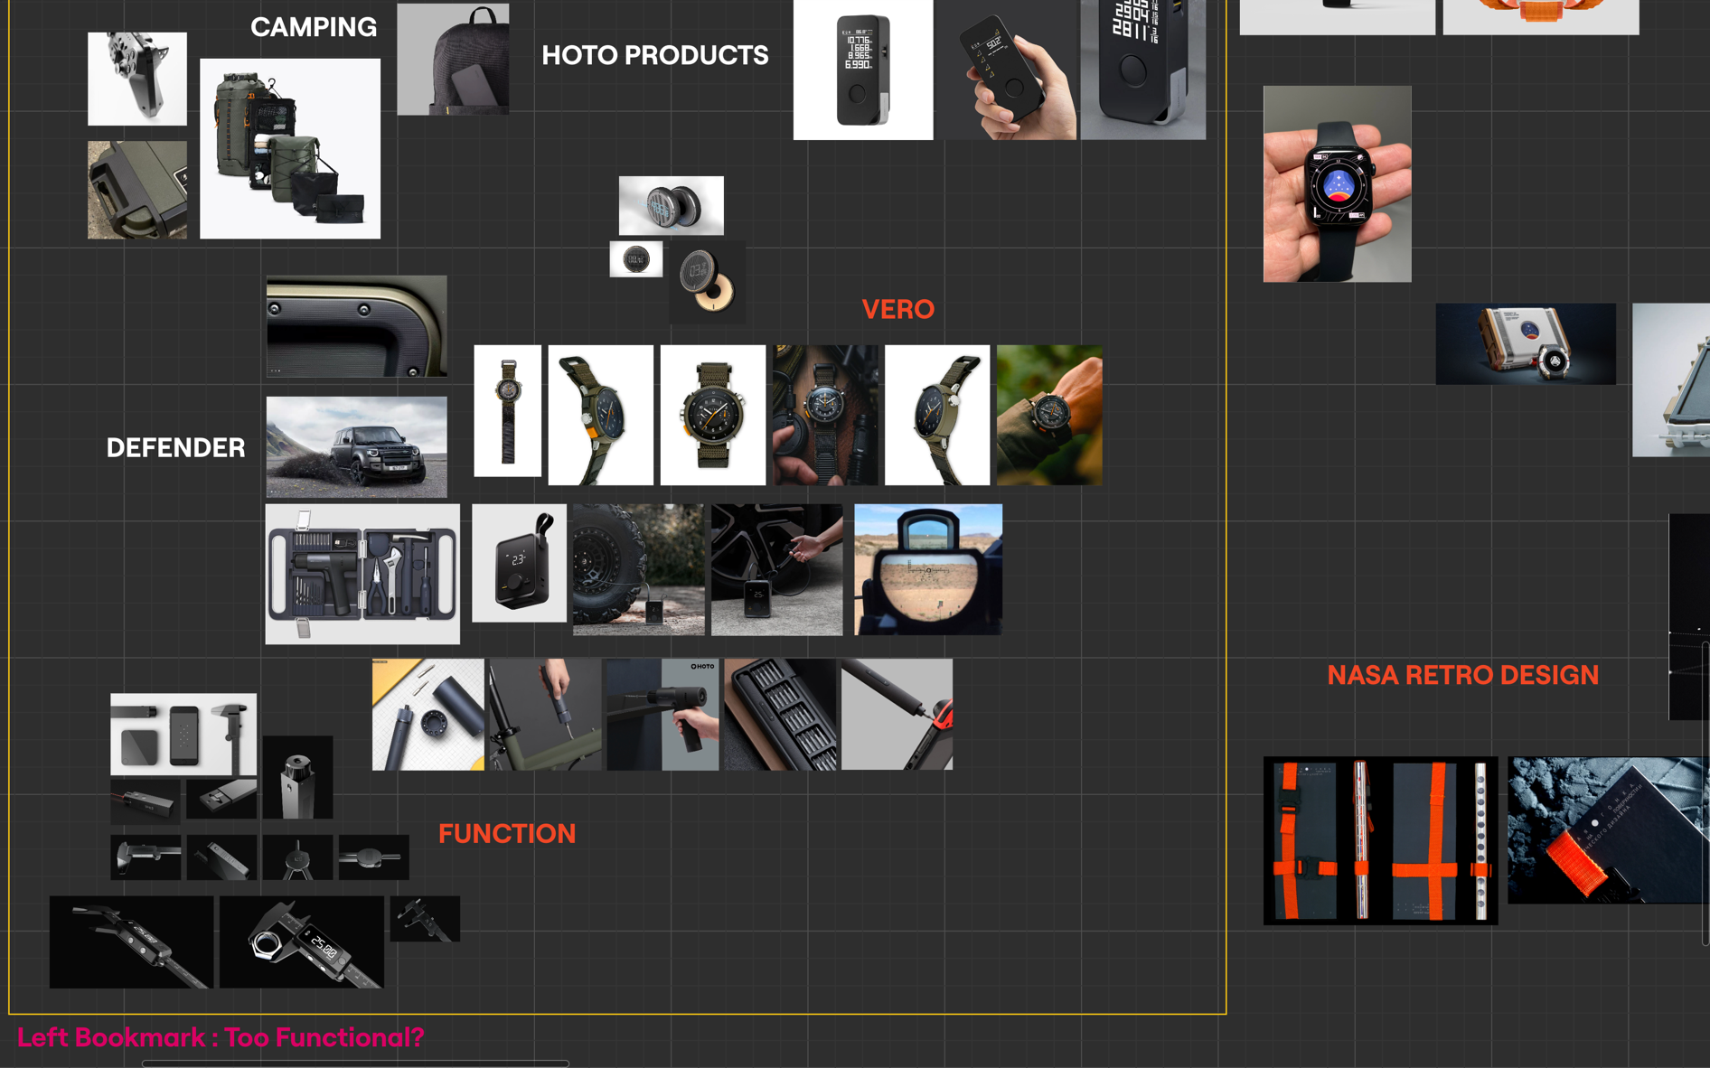Select the orange VERO label
Screen dimensions: 1710x1068
(897, 309)
